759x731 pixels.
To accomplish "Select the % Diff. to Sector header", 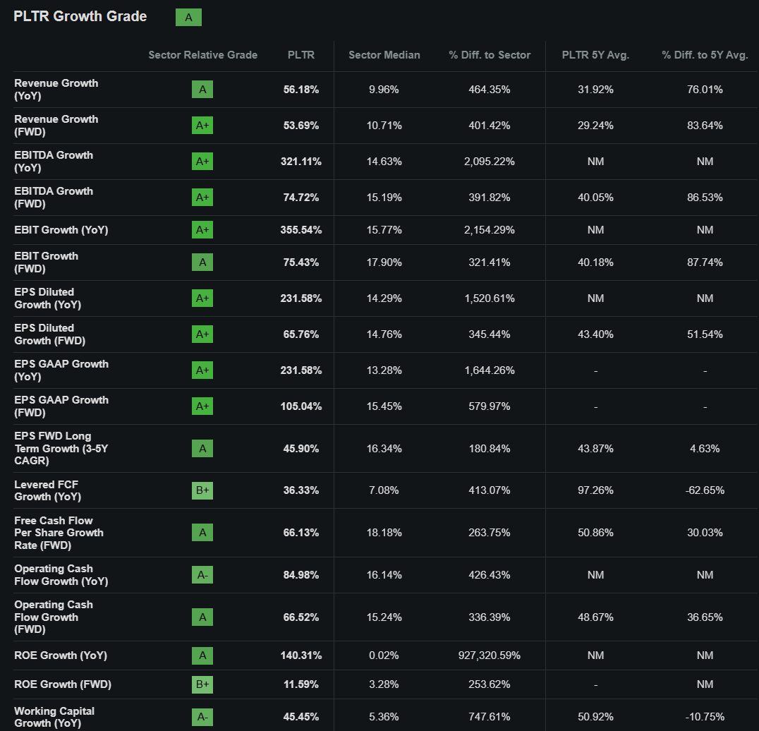I will 489,54.
